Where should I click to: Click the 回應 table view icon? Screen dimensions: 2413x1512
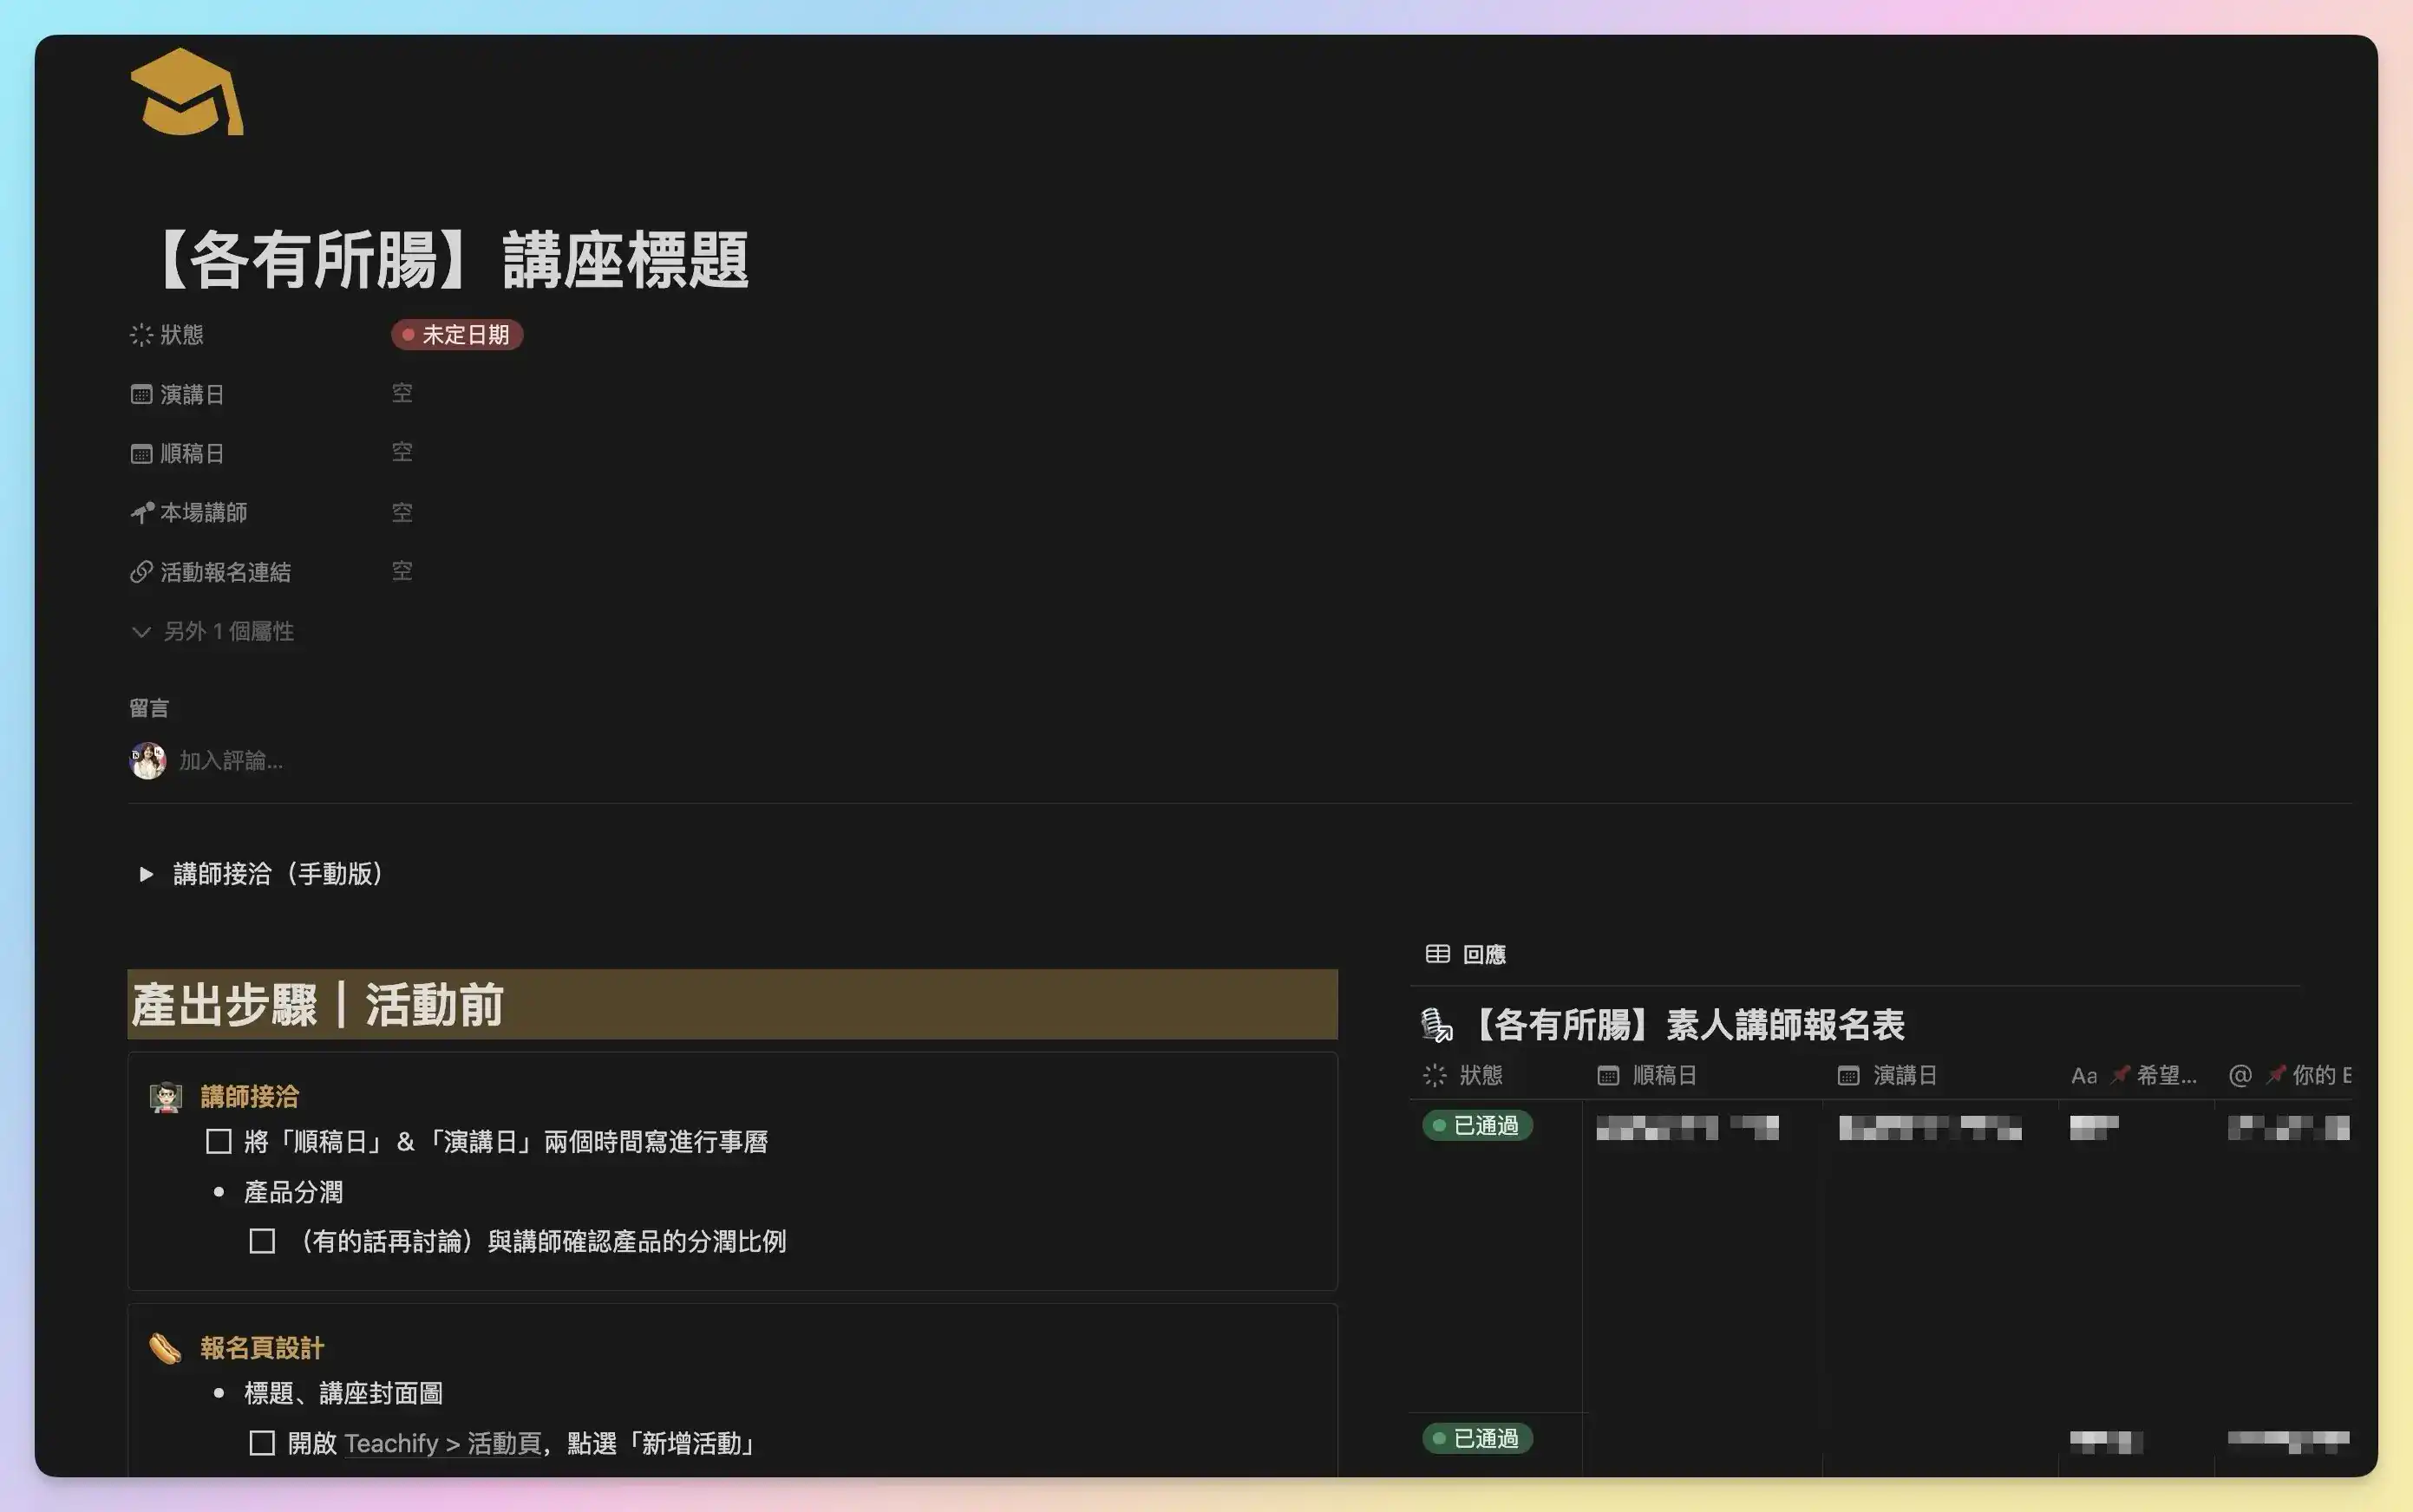tap(1436, 954)
